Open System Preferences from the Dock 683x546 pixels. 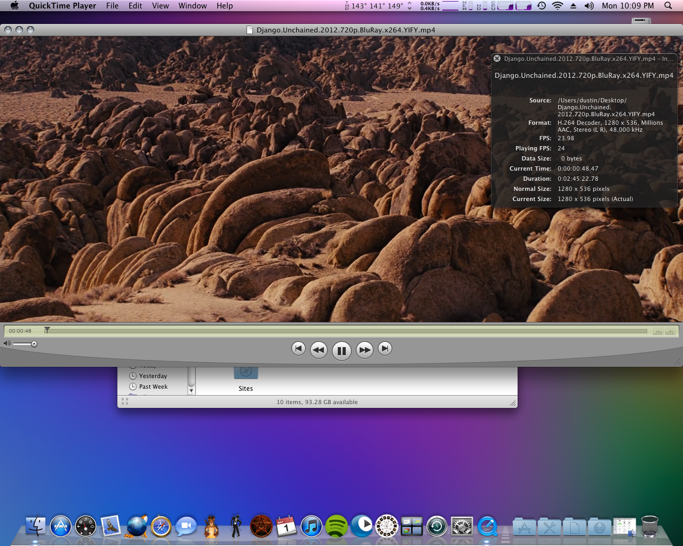462,527
